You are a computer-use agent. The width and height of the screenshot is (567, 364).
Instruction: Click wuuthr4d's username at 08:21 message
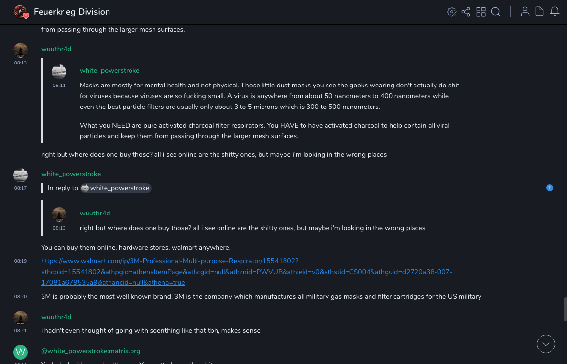56,317
